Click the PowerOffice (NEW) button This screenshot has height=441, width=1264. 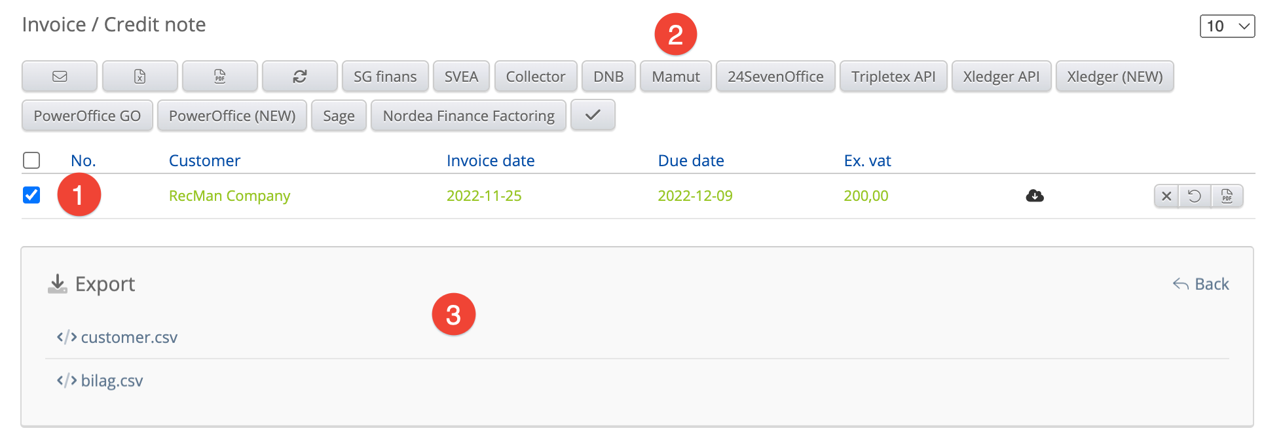point(232,115)
